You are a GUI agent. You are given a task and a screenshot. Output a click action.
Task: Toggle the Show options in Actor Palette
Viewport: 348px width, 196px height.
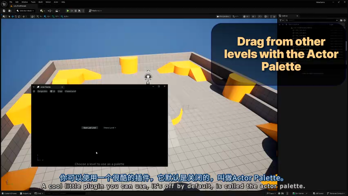tap(60, 91)
